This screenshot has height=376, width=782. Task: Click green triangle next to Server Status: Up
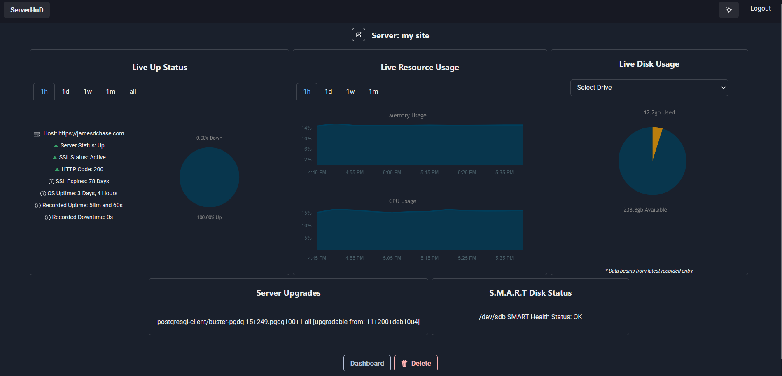56,146
